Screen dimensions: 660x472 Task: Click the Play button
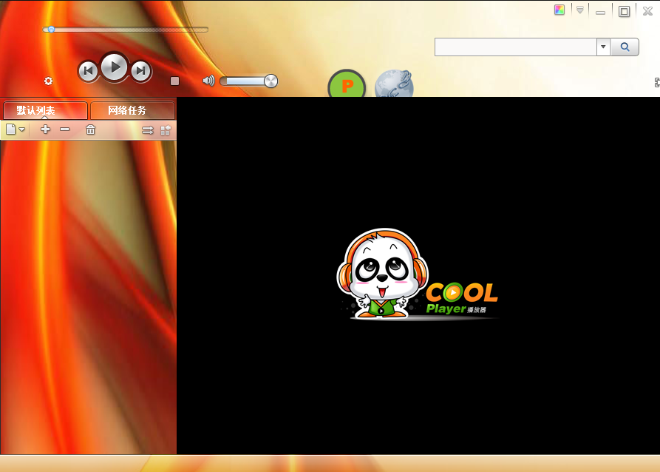[115, 67]
